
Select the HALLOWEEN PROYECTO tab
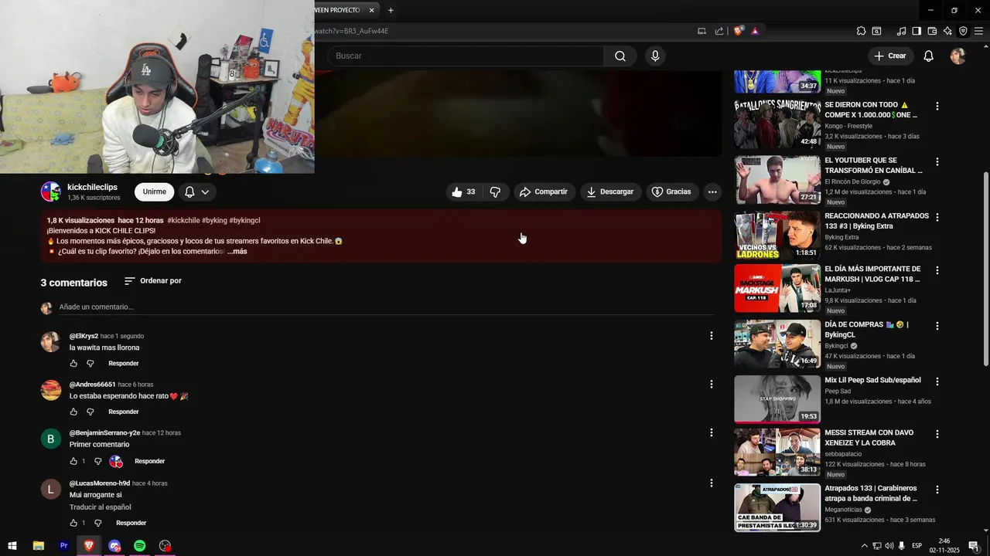[338, 10]
